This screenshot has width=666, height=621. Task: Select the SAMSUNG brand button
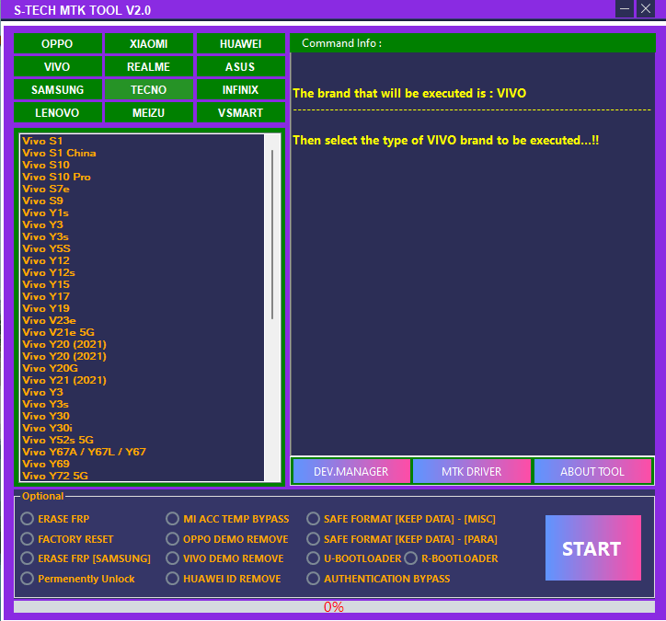pos(58,89)
